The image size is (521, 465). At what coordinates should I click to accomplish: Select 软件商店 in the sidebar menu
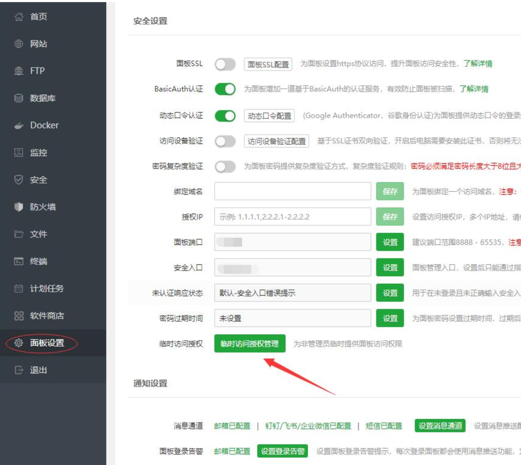pos(47,316)
